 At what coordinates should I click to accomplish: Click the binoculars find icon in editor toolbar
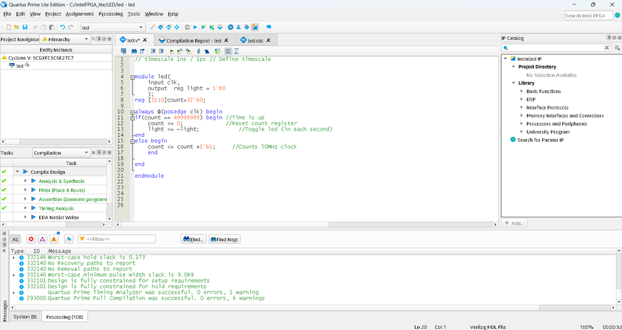coord(134,51)
